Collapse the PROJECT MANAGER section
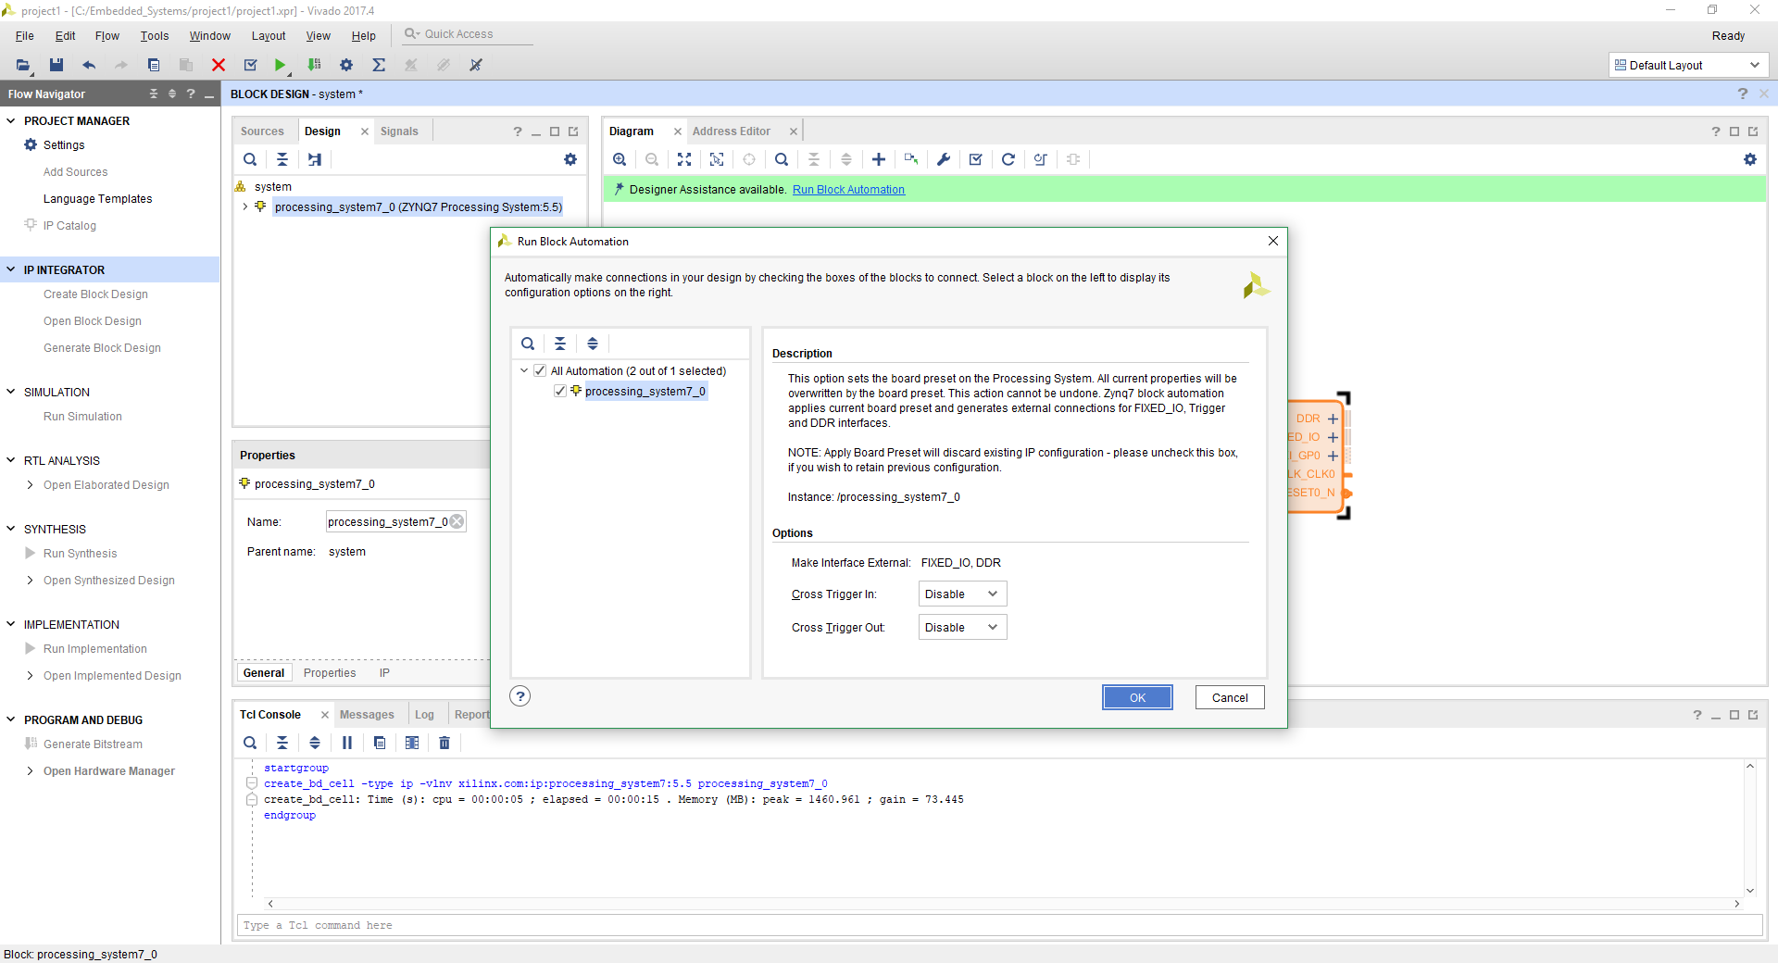Image resolution: width=1778 pixels, height=963 pixels. (11, 120)
